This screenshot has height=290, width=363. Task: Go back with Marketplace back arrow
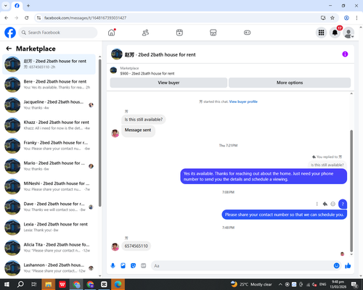pos(9,49)
